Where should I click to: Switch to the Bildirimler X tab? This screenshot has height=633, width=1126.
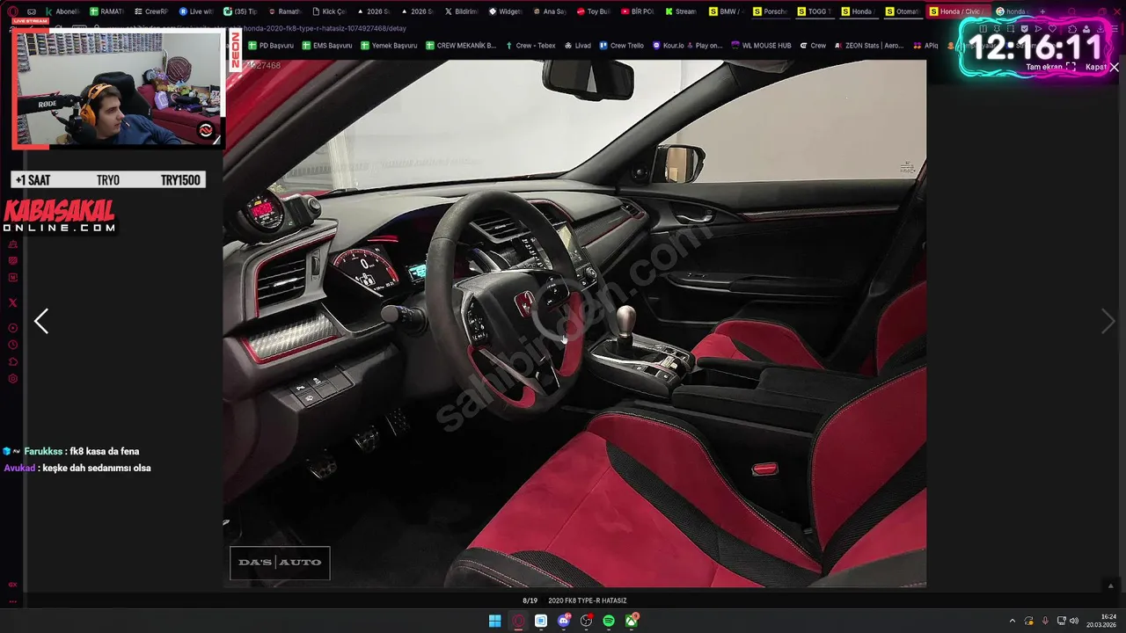(x=460, y=11)
